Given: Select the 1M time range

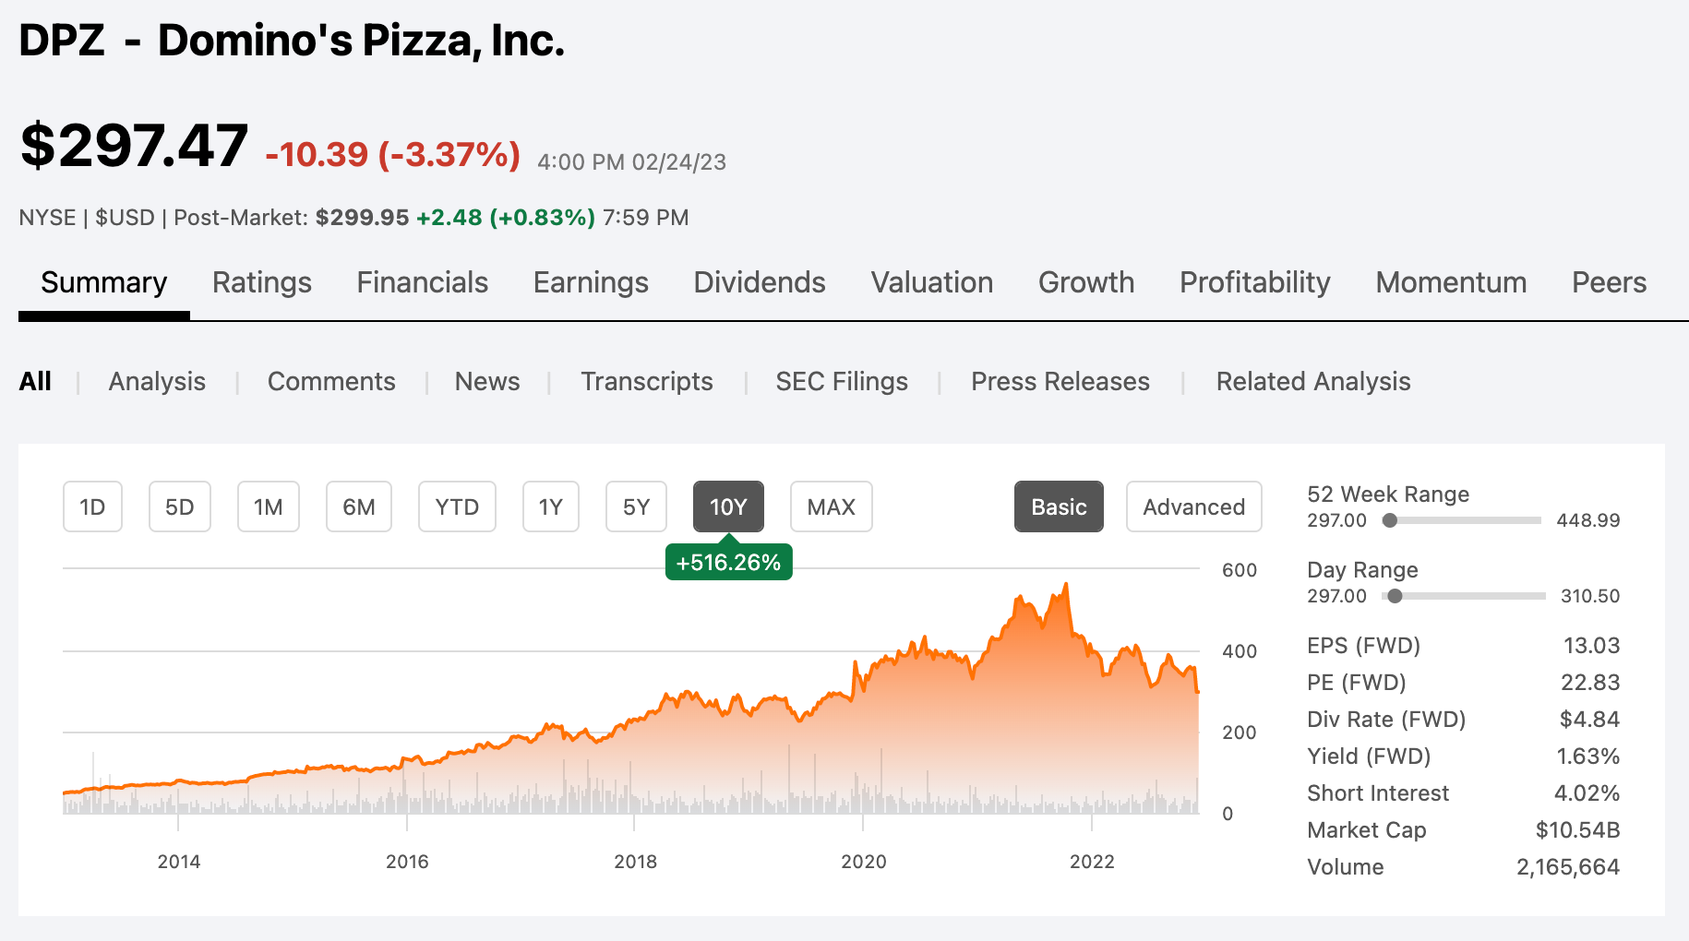Looking at the screenshot, I should [x=269, y=506].
